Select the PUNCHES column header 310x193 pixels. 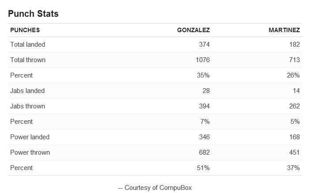pos(25,30)
